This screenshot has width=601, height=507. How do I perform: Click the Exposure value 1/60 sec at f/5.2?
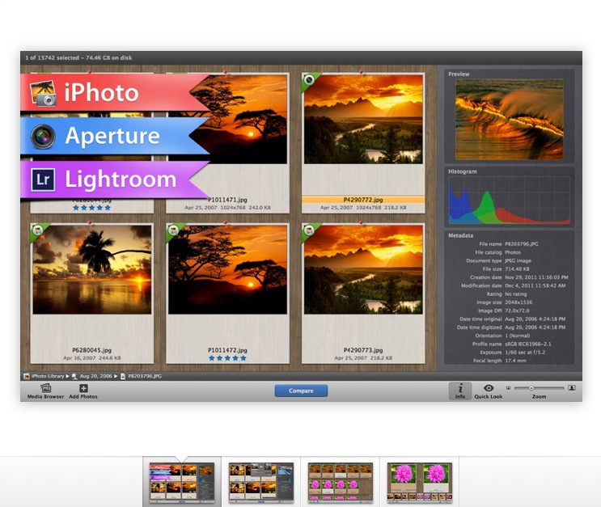(x=525, y=353)
